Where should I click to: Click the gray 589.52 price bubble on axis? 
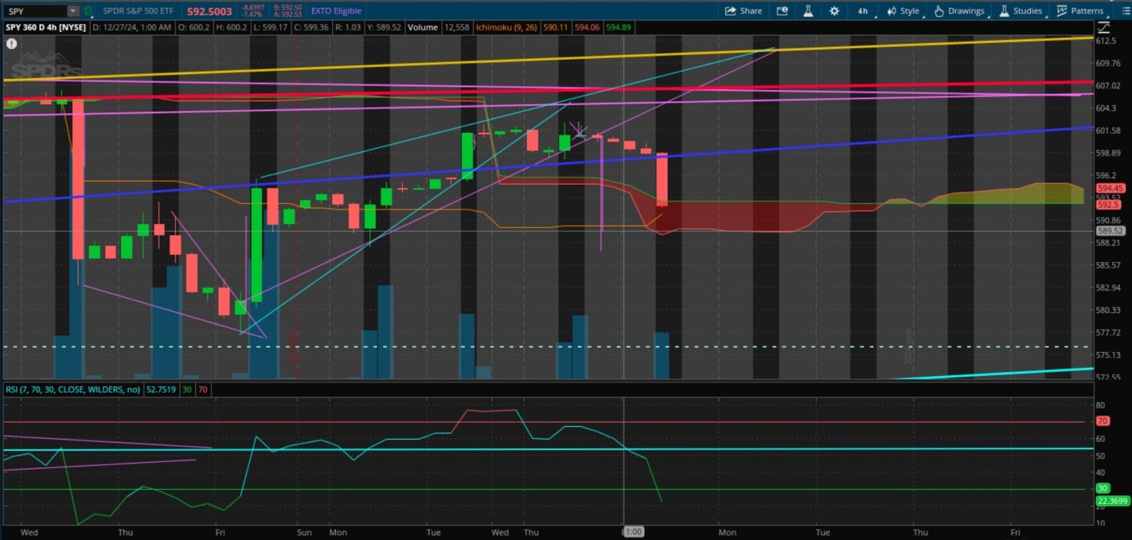click(1109, 230)
